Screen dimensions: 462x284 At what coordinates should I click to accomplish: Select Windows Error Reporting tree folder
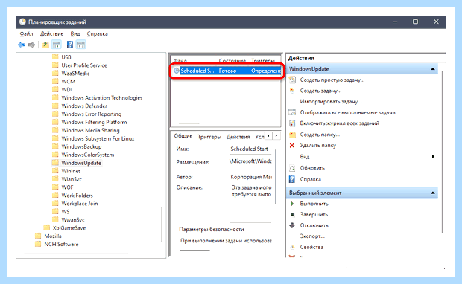[x=92, y=114]
